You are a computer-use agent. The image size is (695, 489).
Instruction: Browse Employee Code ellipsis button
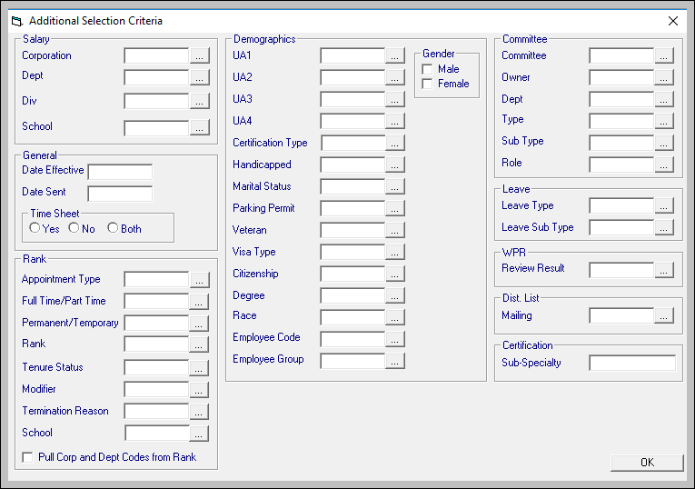(x=395, y=339)
